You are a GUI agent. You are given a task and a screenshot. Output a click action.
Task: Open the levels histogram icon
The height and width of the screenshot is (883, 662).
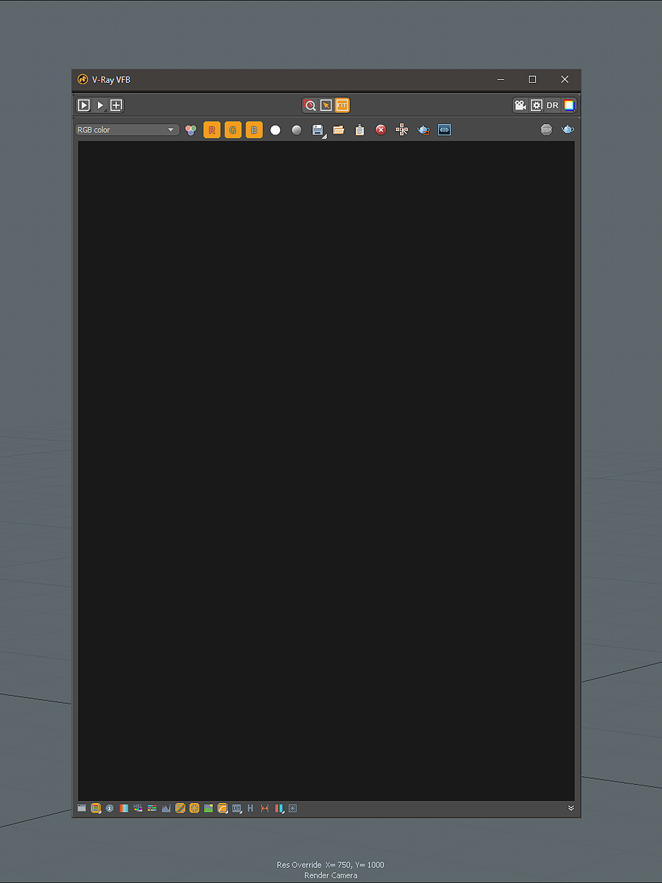tap(166, 808)
